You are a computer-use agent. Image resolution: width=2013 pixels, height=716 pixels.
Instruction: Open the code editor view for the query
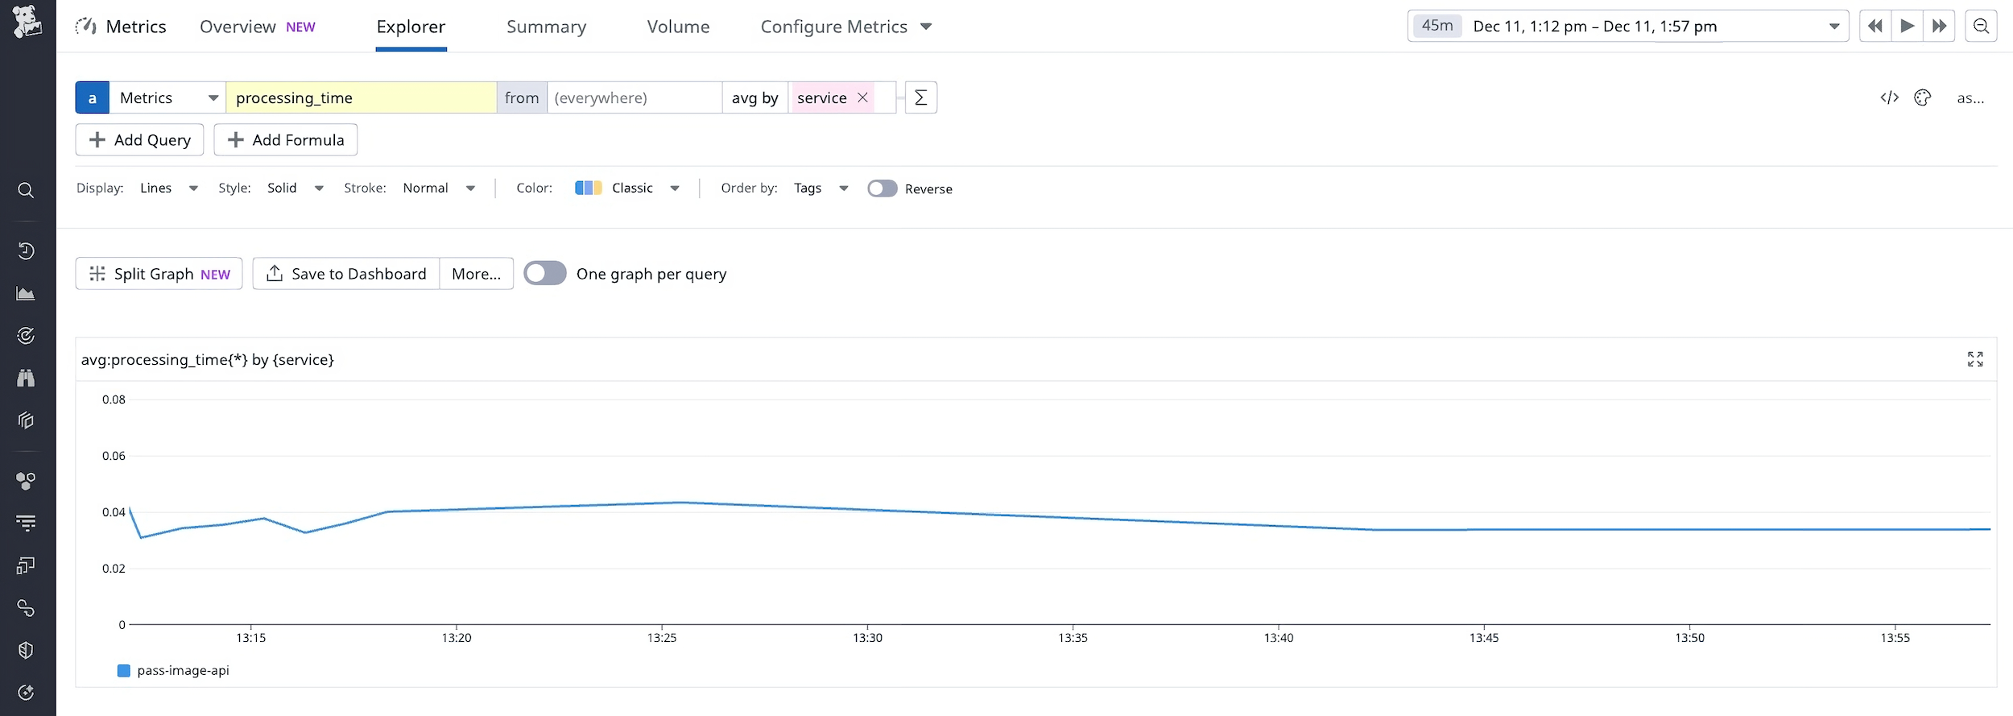click(1889, 97)
